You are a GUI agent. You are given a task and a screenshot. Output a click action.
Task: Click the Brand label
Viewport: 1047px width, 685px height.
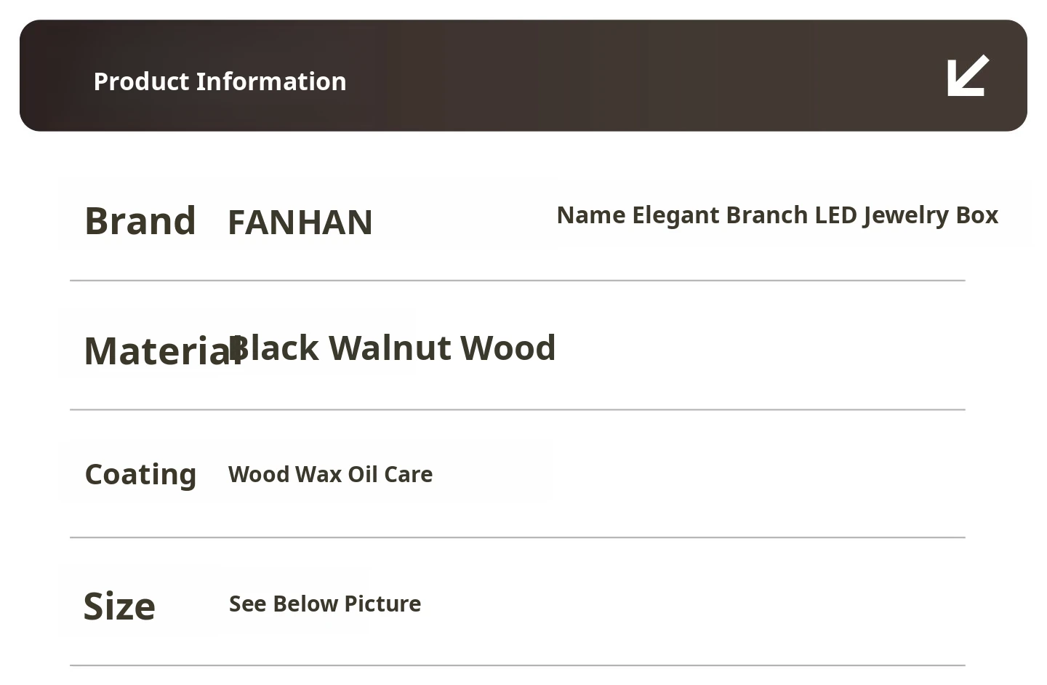click(140, 221)
